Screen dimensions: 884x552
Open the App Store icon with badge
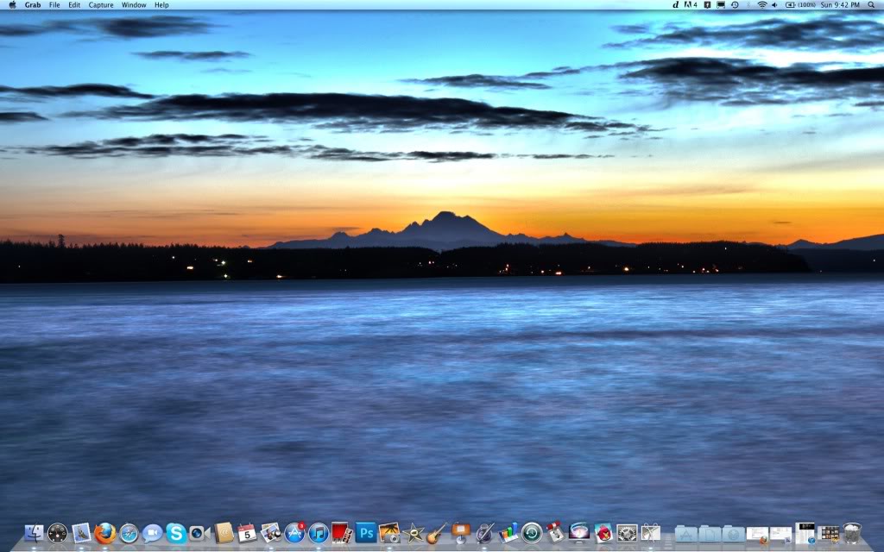(294, 532)
